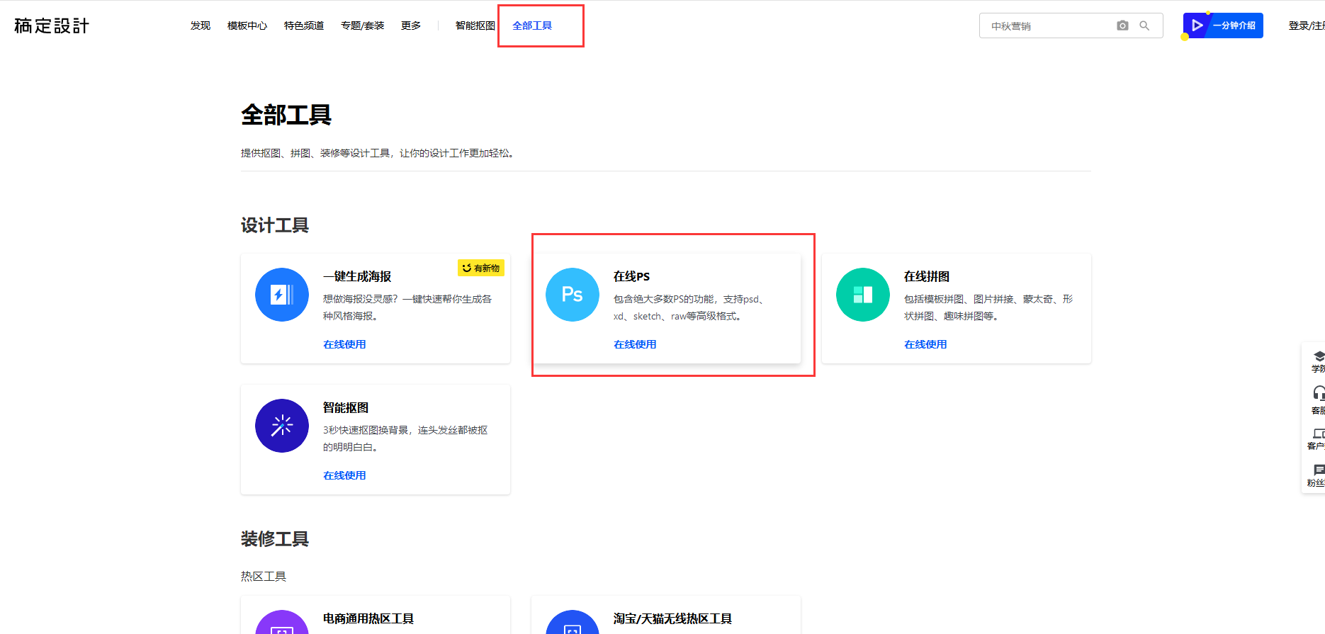The width and height of the screenshot is (1325, 634).
Task: Click 在线使用 under 在线PS
Action: tap(635, 344)
